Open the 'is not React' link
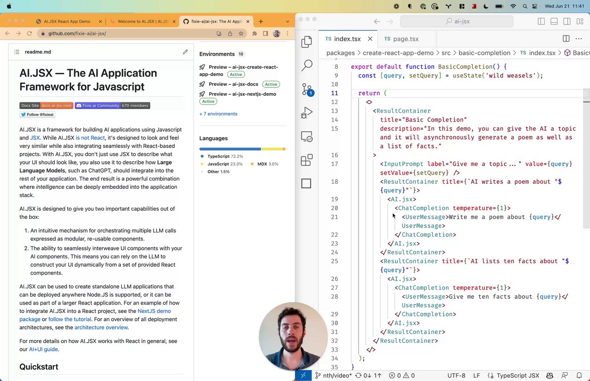 (90, 138)
